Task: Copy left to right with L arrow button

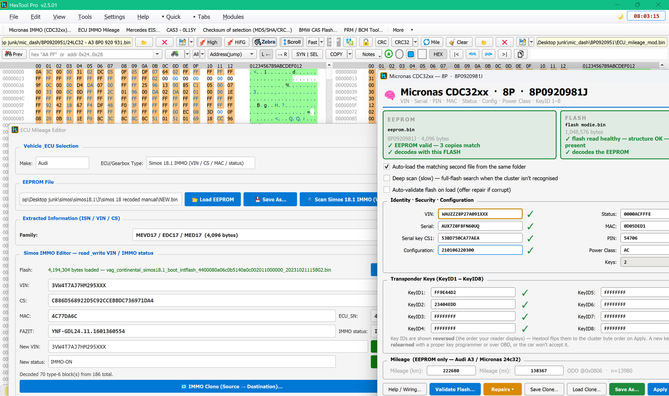Action: point(266,54)
